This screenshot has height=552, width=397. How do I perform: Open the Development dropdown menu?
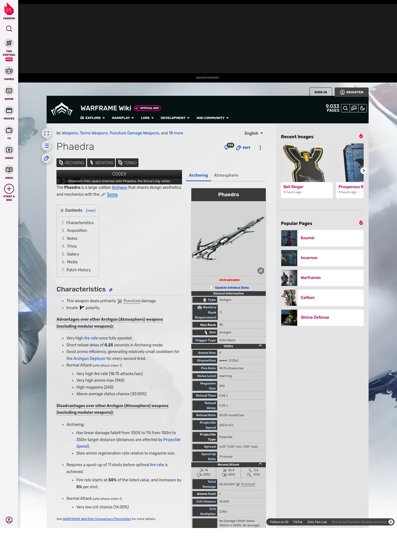point(175,118)
